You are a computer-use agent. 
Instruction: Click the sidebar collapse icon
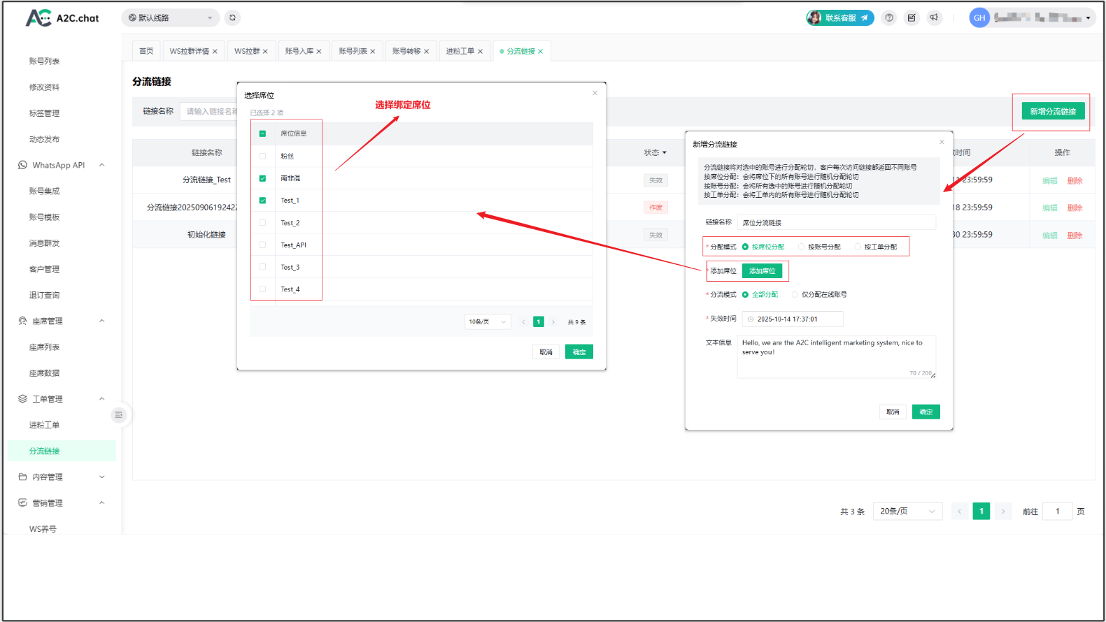[x=119, y=415]
